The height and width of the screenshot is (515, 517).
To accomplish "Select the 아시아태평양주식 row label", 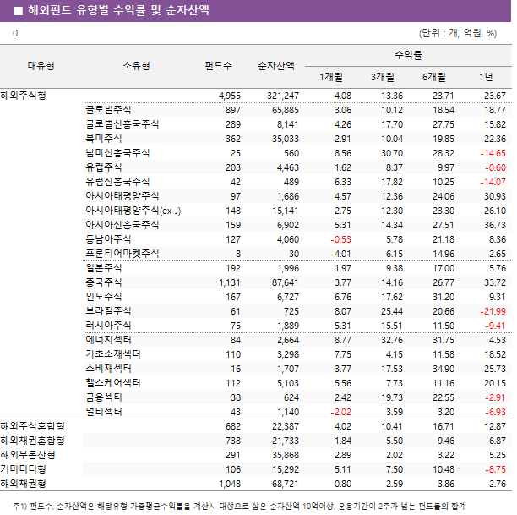I will pos(122,196).
